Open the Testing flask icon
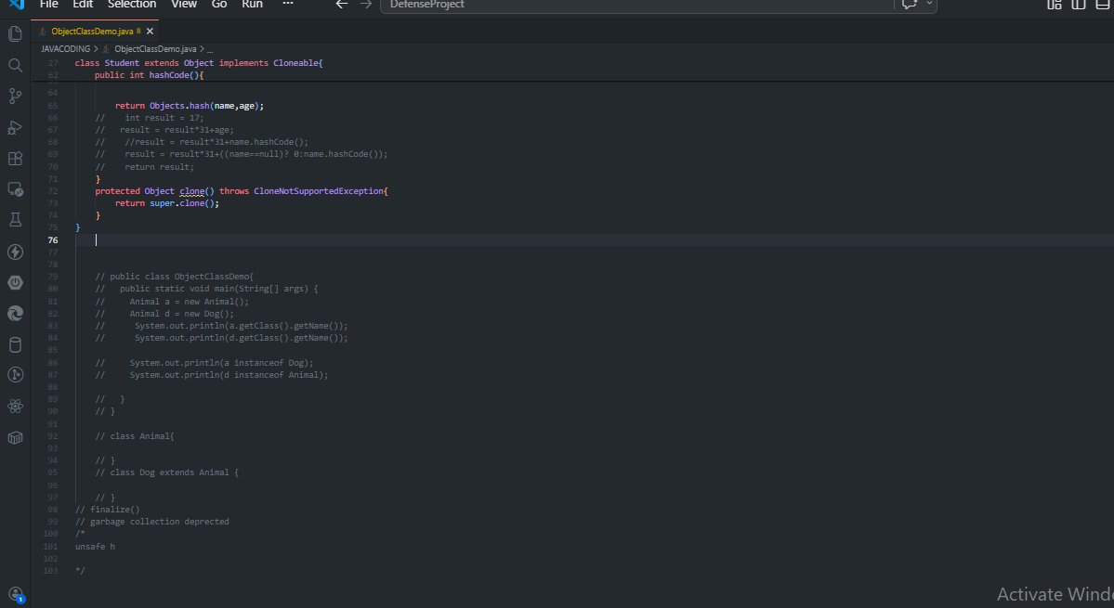This screenshot has height=608, width=1114. [15, 220]
